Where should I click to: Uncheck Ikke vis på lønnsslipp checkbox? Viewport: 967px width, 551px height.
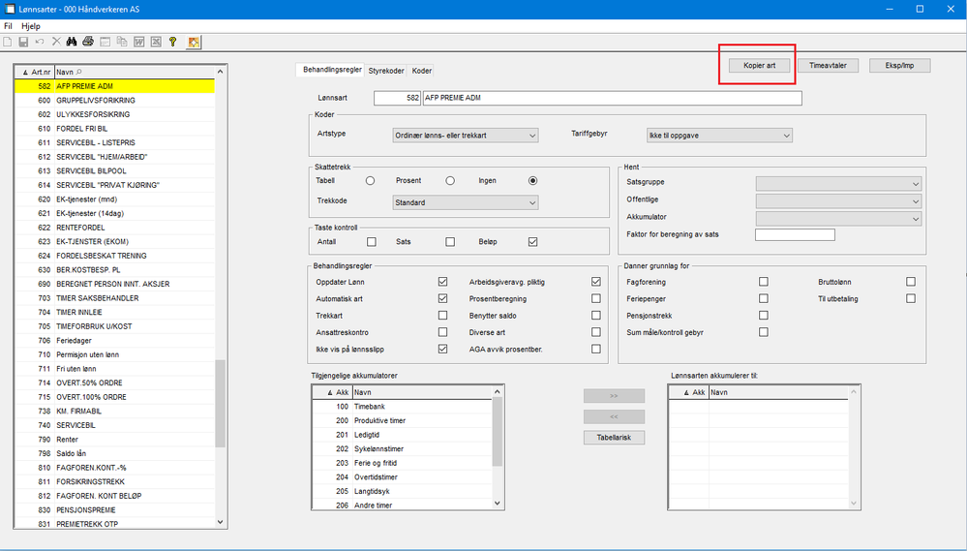click(442, 350)
